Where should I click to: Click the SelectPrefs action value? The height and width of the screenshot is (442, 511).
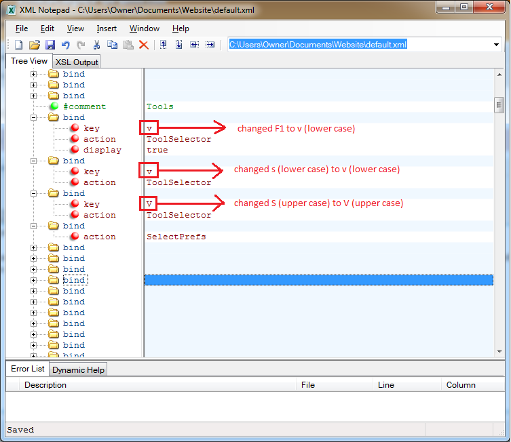[x=176, y=237]
